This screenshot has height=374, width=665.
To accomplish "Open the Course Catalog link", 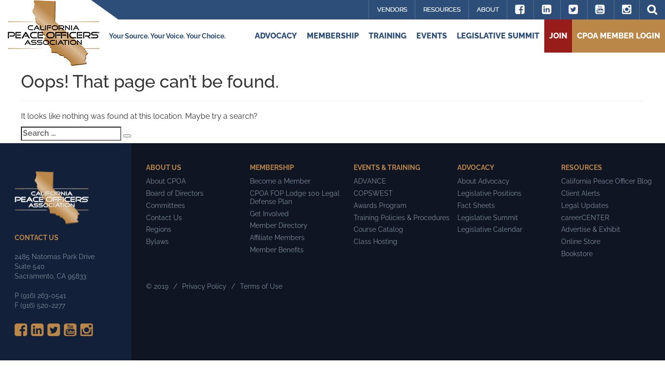I will tap(378, 229).
